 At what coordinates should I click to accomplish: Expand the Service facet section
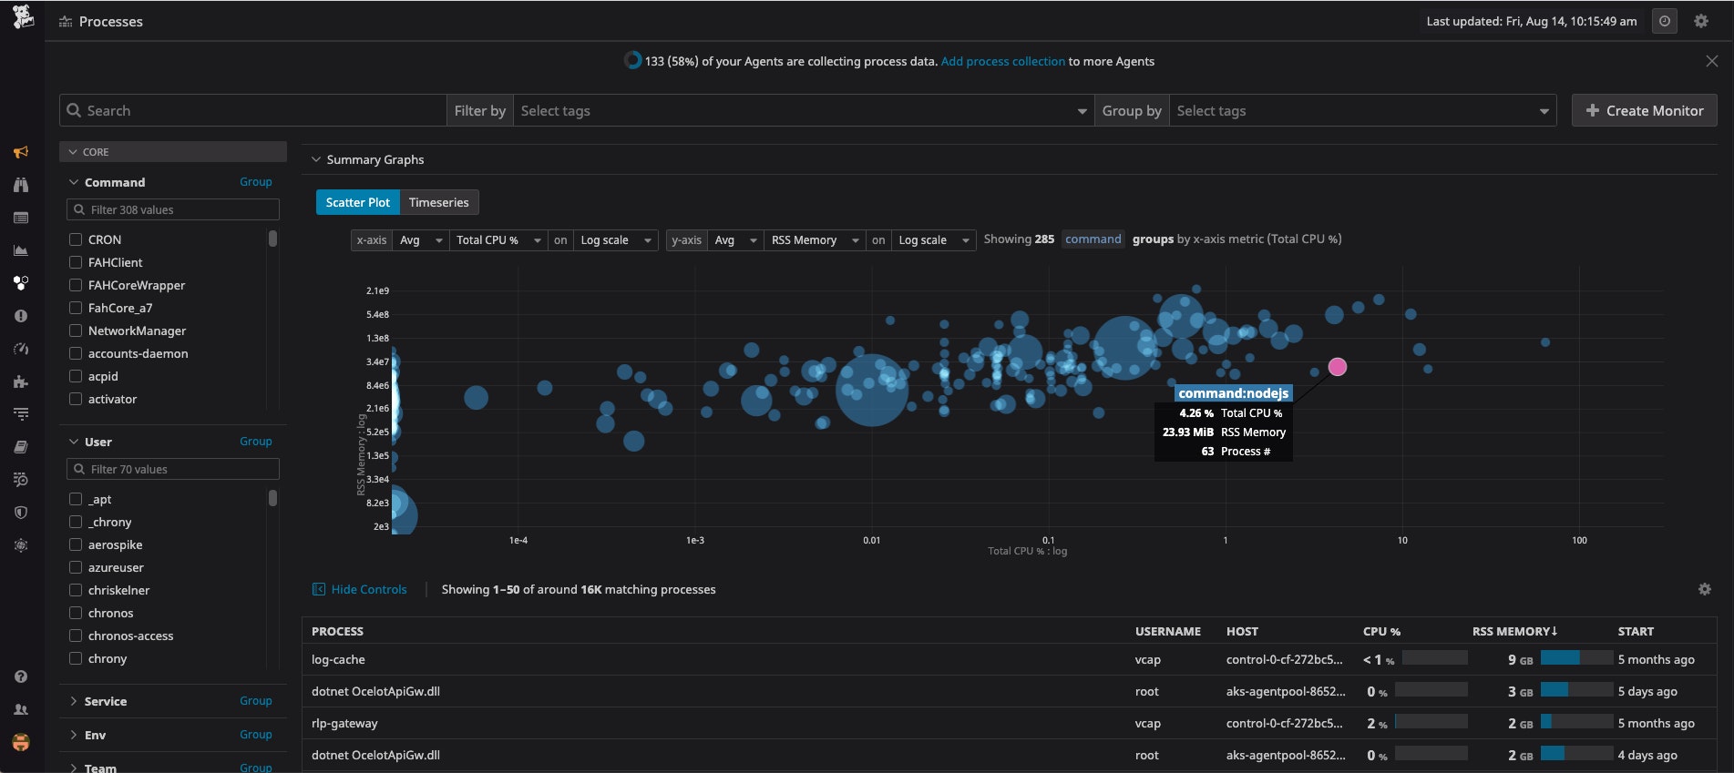[105, 701]
